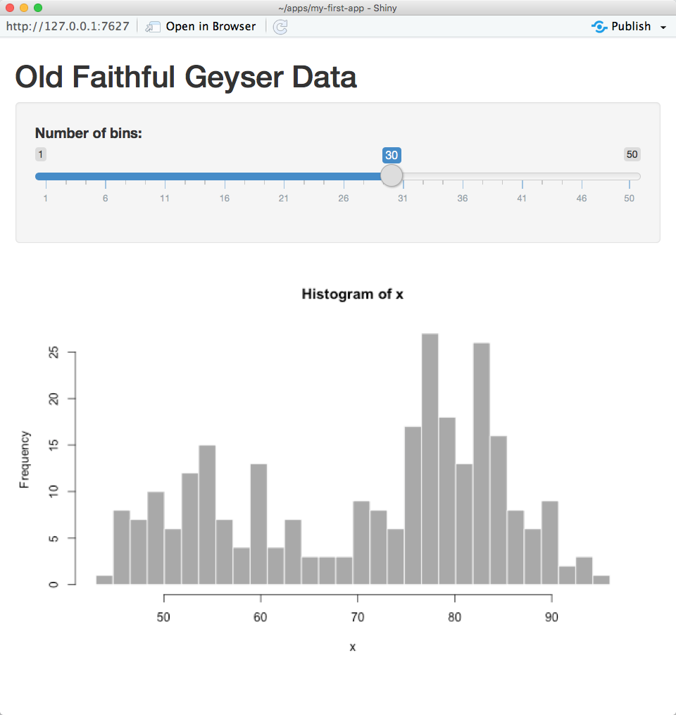Click the Histogram of x title
676x715 pixels.
[352, 294]
